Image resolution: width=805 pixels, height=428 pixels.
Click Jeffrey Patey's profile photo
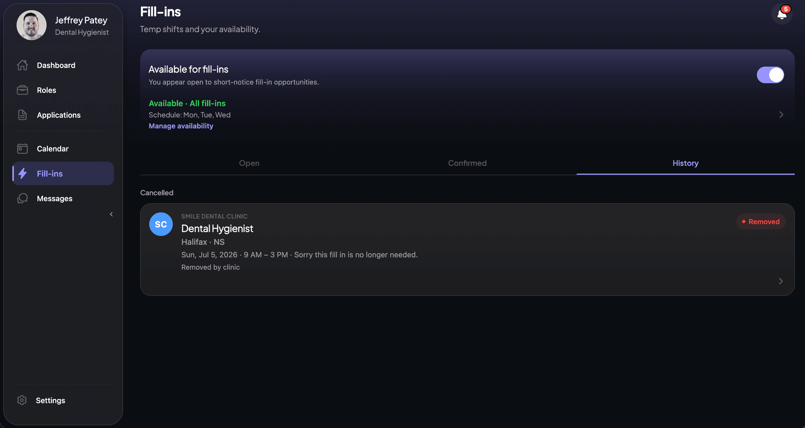point(32,25)
